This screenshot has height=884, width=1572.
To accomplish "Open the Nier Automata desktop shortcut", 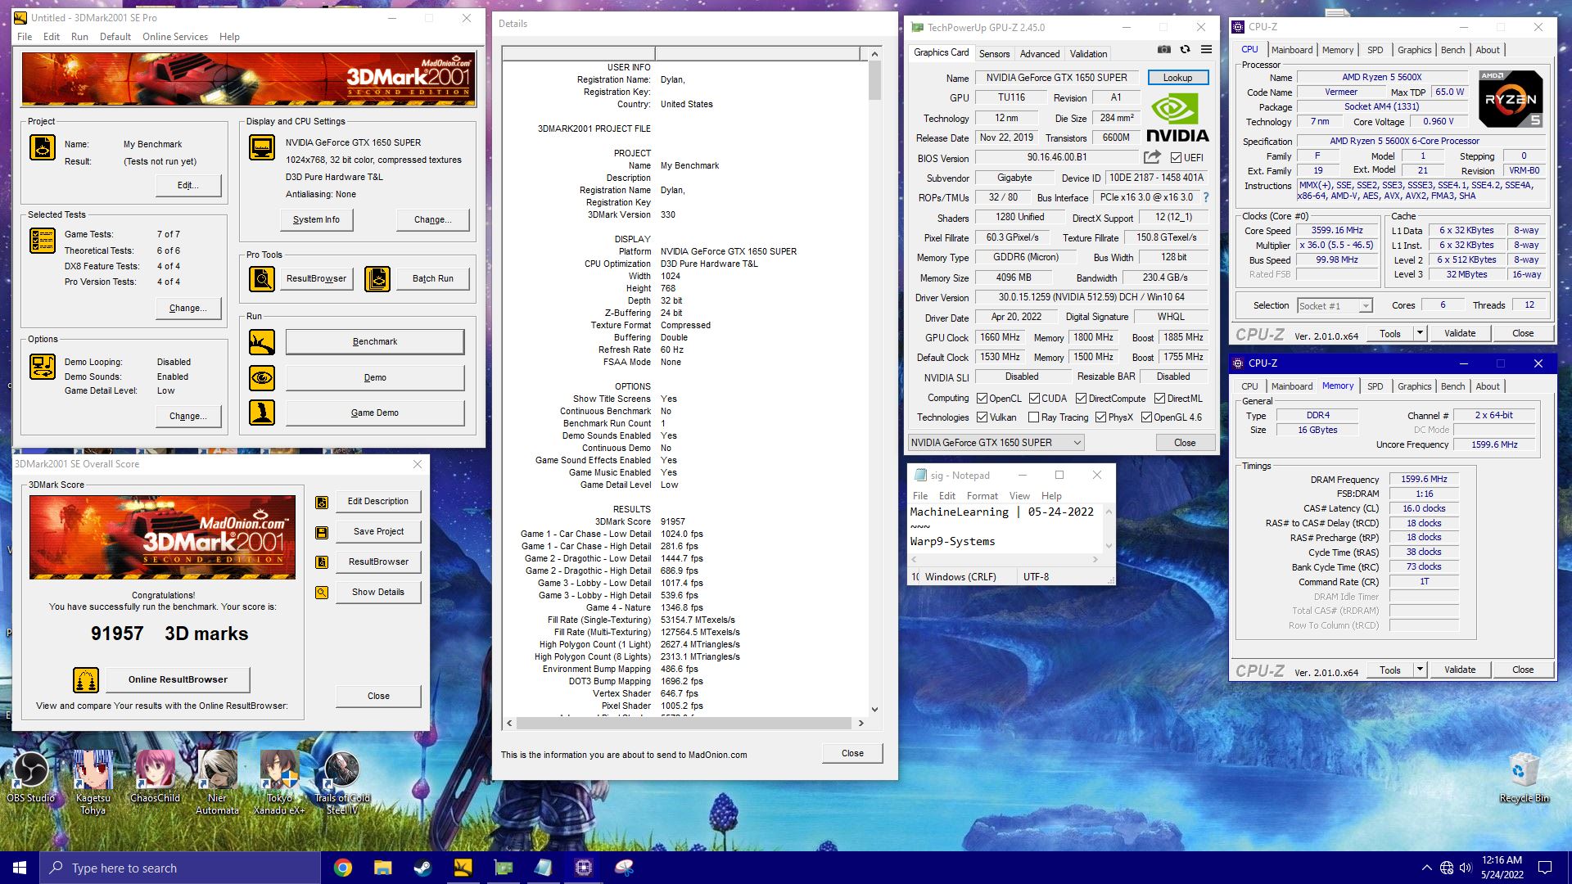I will point(217,783).
